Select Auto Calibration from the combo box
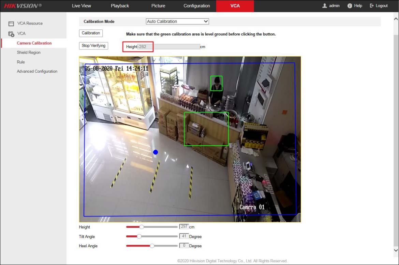Image resolution: width=399 pixels, height=265 pixels. click(x=174, y=21)
